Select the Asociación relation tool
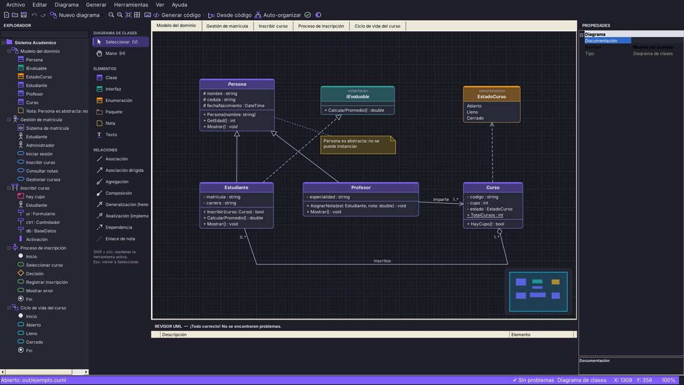This screenshot has height=385, width=684. click(120, 159)
